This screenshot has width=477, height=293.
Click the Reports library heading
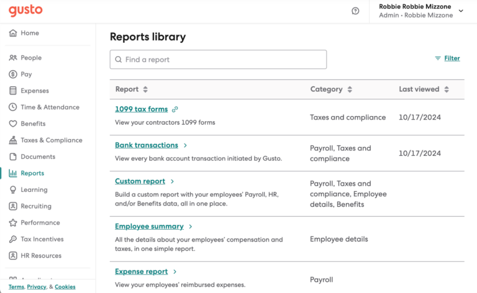click(148, 37)
